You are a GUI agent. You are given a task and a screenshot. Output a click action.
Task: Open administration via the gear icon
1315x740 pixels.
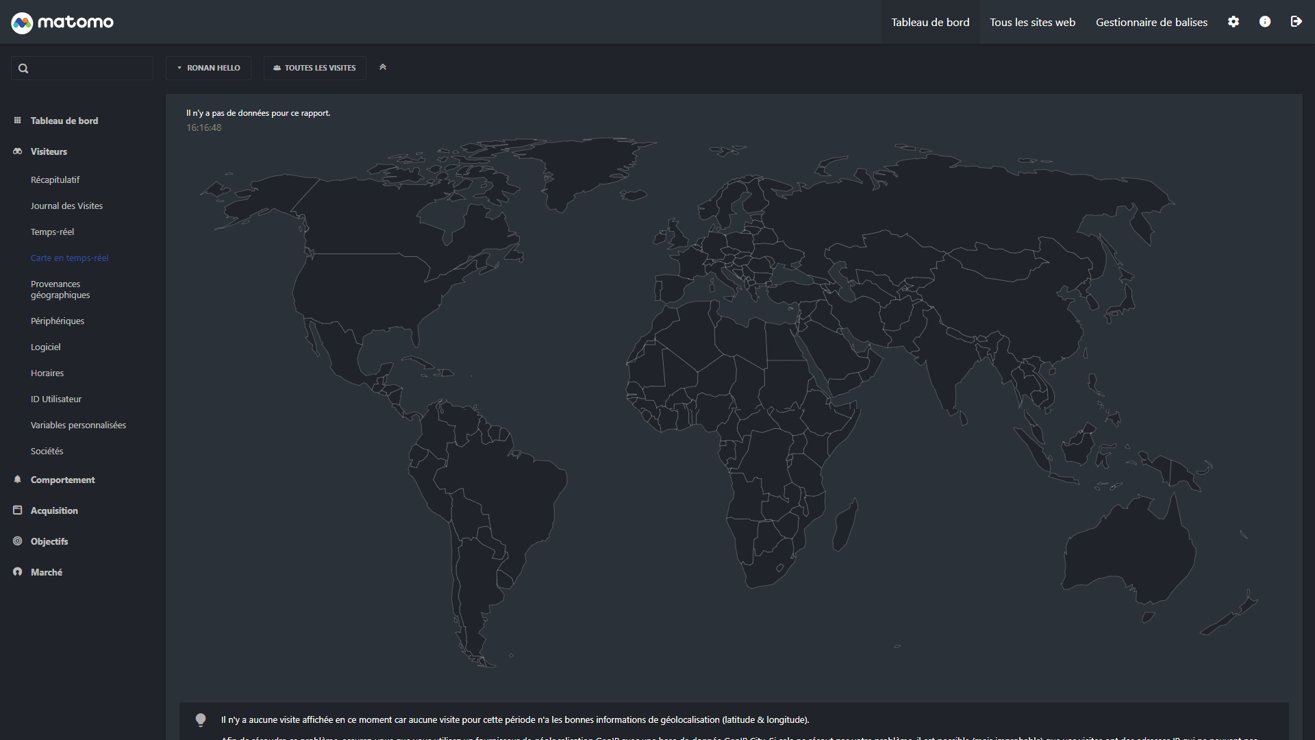coord(1233,22)
